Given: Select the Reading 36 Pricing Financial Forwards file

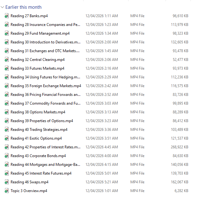Looking at the screenshot, I should pos(45,95).
